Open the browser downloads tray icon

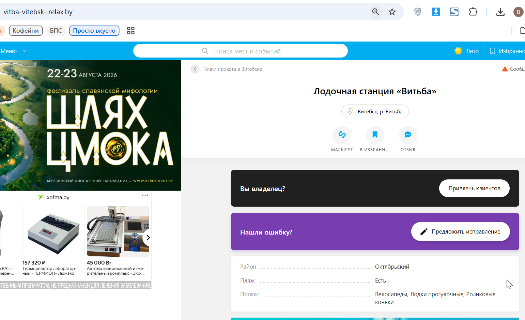(500, 12)
